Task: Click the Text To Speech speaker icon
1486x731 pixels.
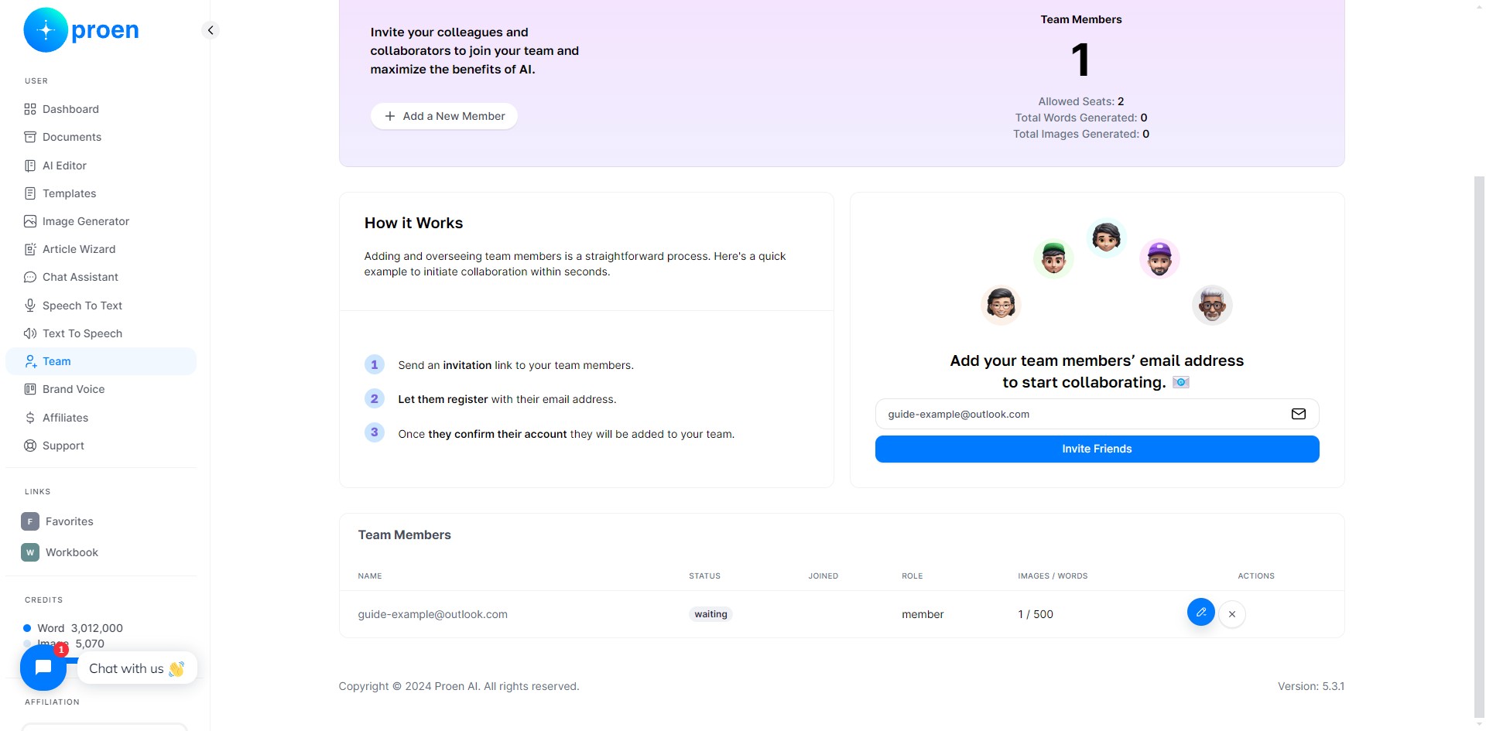Action: (x=30, y=333)
